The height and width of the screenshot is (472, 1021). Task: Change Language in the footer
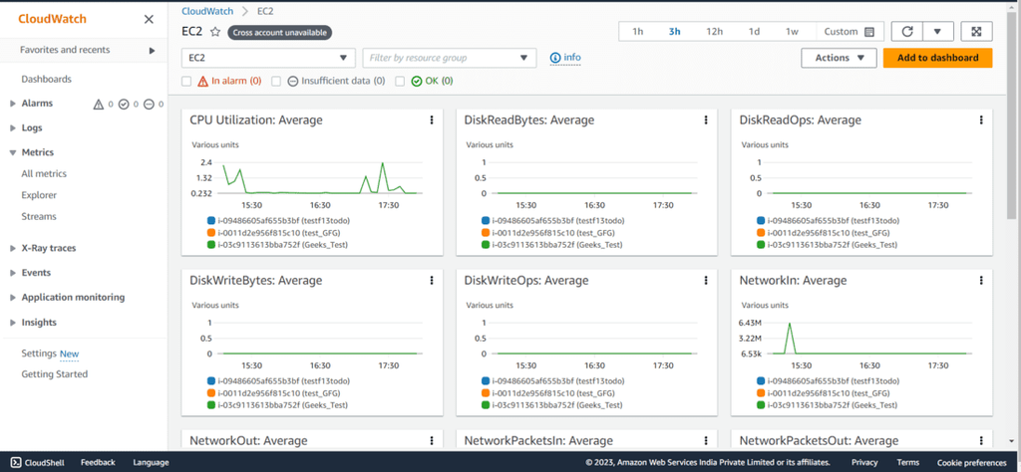152,462
